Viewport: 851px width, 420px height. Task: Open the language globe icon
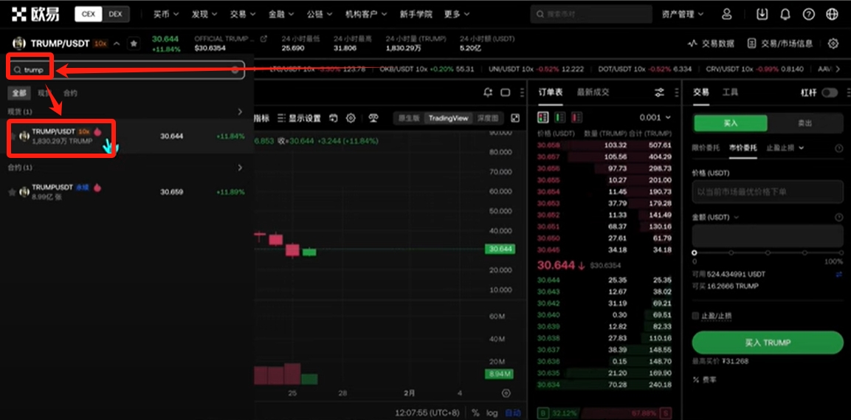pos(832,14)
